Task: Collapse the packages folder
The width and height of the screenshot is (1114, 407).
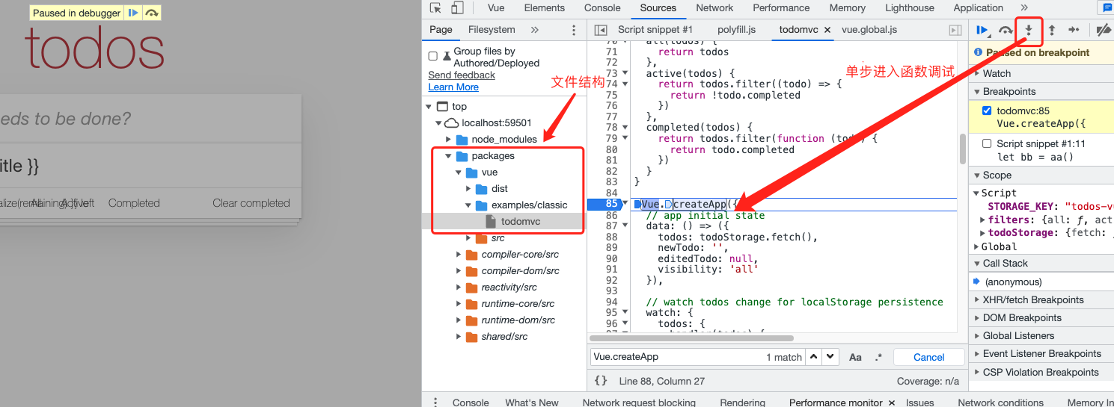Action: click(x=449, y=156)
